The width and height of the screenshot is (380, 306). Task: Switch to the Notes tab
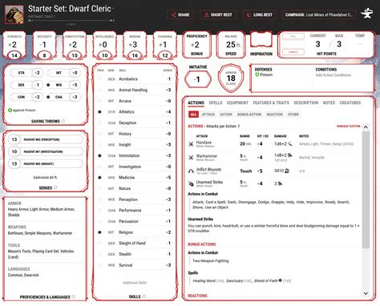pos(329,103)
